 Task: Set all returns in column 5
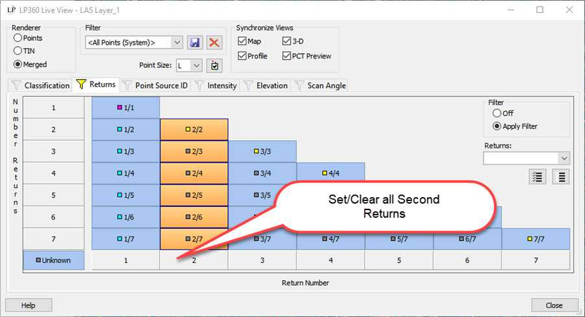point(399,261)
